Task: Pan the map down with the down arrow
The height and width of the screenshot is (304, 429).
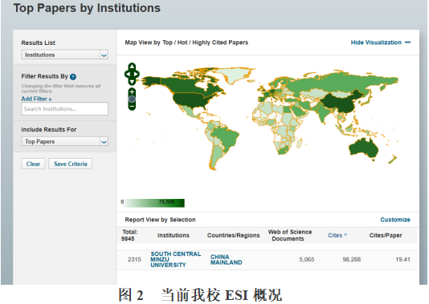Action: click(132, 82)
